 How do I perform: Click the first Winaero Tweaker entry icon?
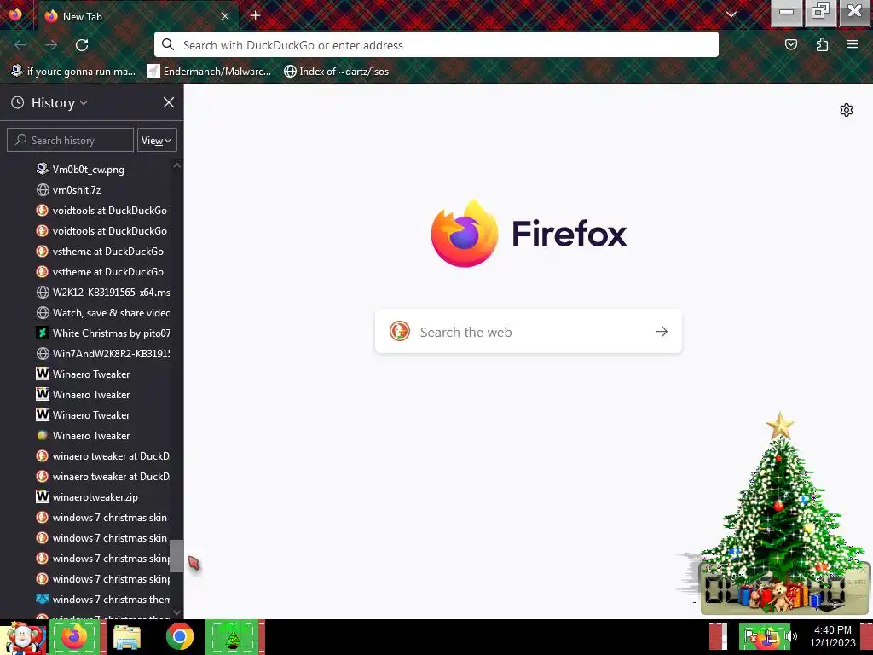tap(43, 374)
